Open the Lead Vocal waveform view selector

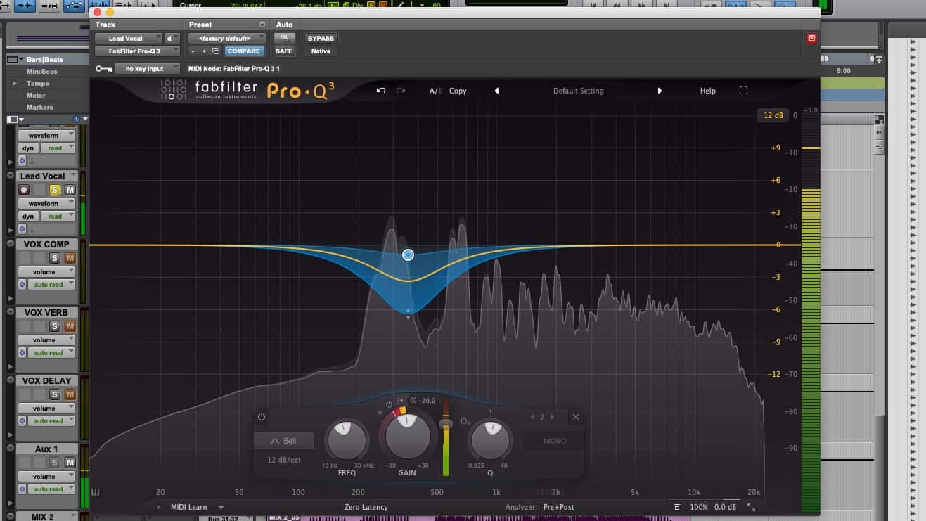pyautogui.click(x=46, y=203)
